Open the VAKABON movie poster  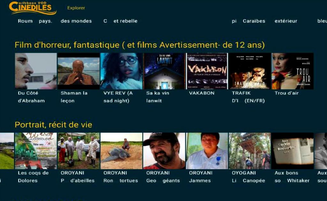(207, 71)
